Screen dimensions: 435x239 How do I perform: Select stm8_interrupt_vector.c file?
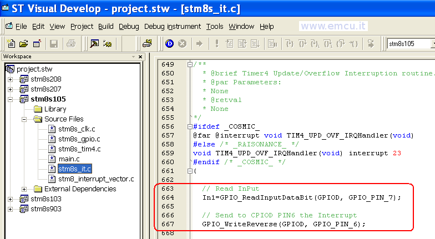pyautogui.click(x=96, y=179)
